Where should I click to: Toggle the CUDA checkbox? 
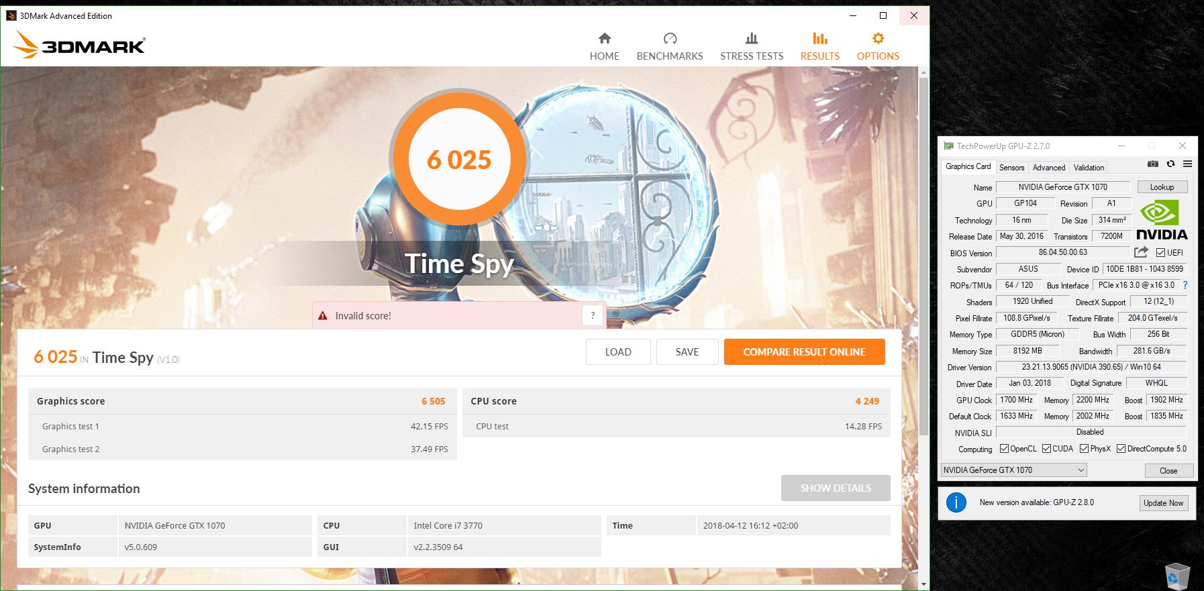1046,449
